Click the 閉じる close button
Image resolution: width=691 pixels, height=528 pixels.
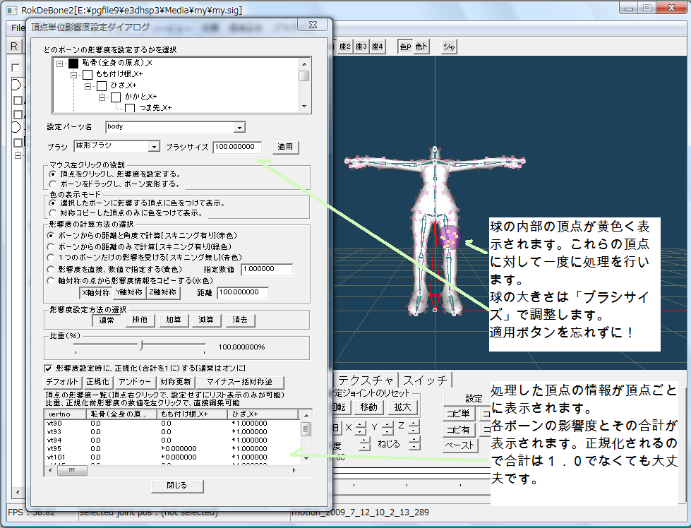177,486
